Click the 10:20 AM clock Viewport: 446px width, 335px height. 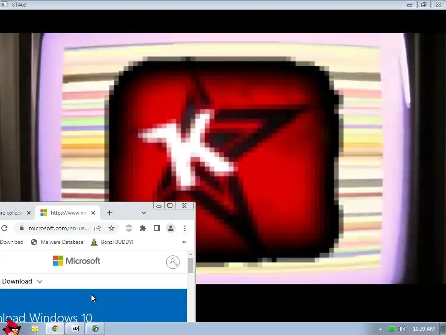pyautogui.click(x=423, y=329)
